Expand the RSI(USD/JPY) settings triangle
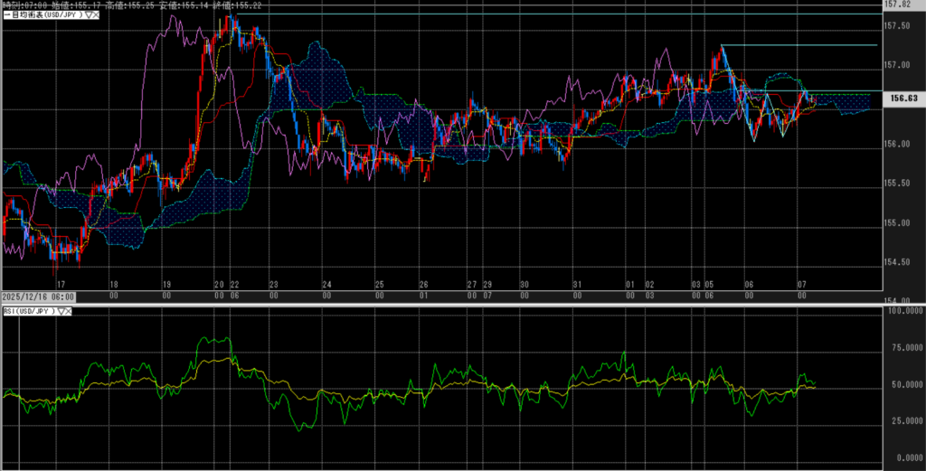This screenshot has width=926, height=471. 61,312
